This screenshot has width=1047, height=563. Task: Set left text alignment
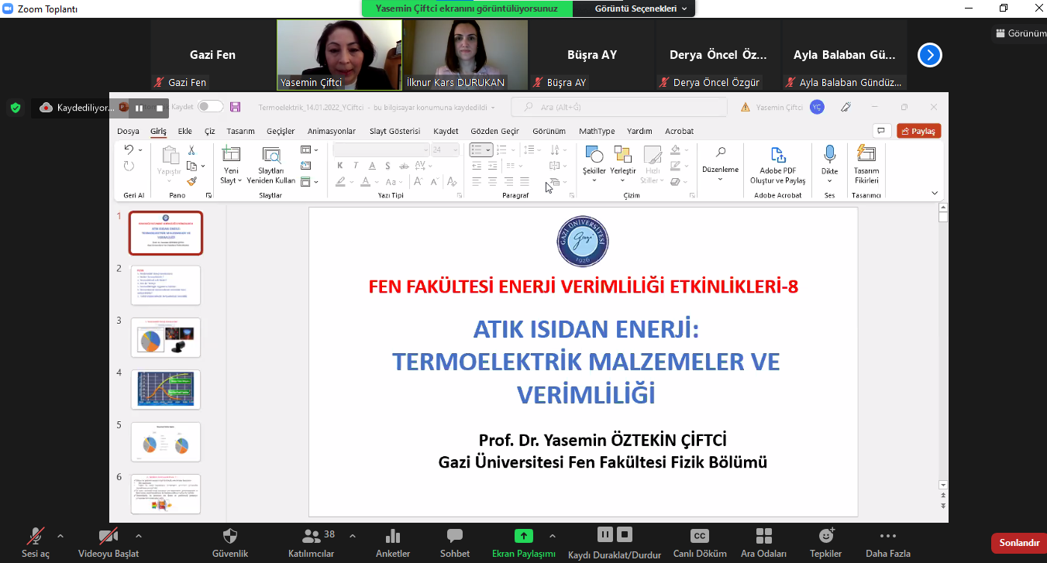coord(476,182)
